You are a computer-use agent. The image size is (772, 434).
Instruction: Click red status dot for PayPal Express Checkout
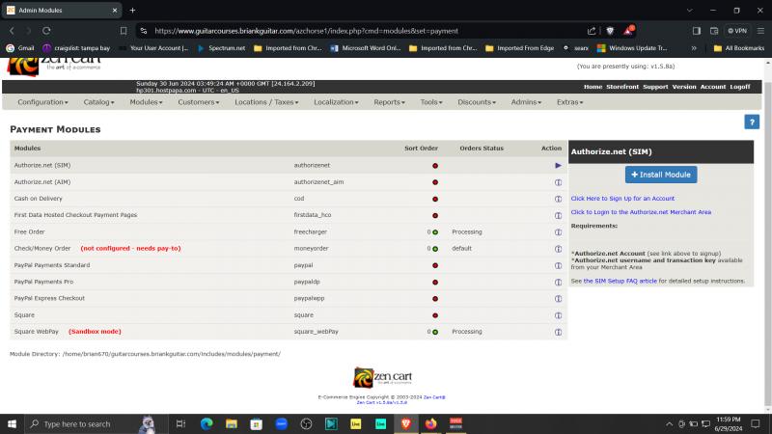pyautogui.click(x=435, y=299)
